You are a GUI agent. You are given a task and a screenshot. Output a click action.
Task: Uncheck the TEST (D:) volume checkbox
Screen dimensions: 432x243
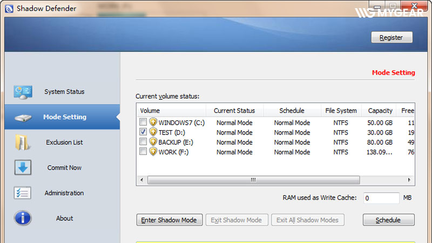[143, 132]
